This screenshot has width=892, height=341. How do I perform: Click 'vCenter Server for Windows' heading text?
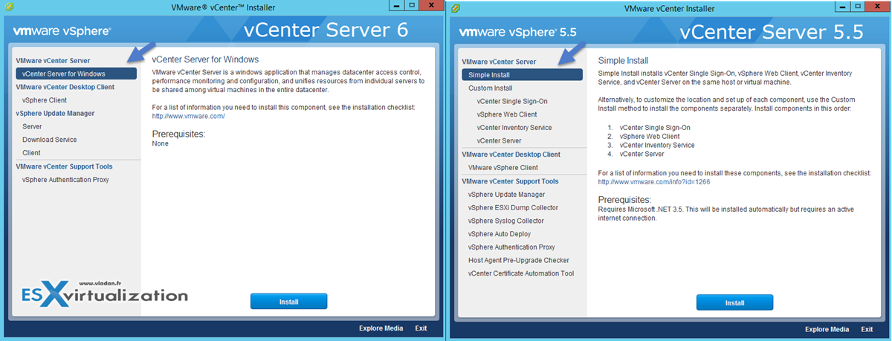pyautogui.click(x=204, y=59)
